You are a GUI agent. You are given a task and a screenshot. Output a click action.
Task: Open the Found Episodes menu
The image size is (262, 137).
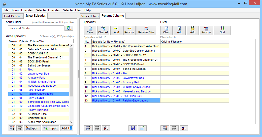point(22,10)
